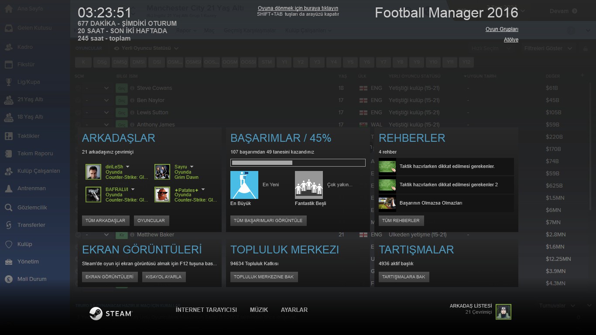This screenshot has height=335, width=596.
Task: Open BAFRALI/I friend avatar
Action: tap(93, 195)
